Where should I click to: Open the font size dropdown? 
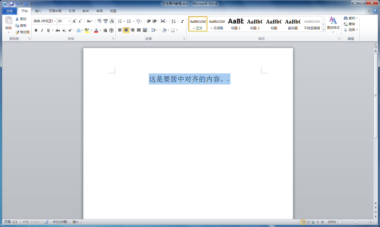[69, 21]
